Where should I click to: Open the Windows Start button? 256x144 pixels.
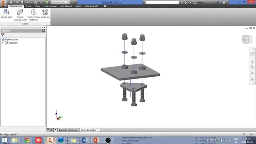pyautogui.click(x=4, y=140)
